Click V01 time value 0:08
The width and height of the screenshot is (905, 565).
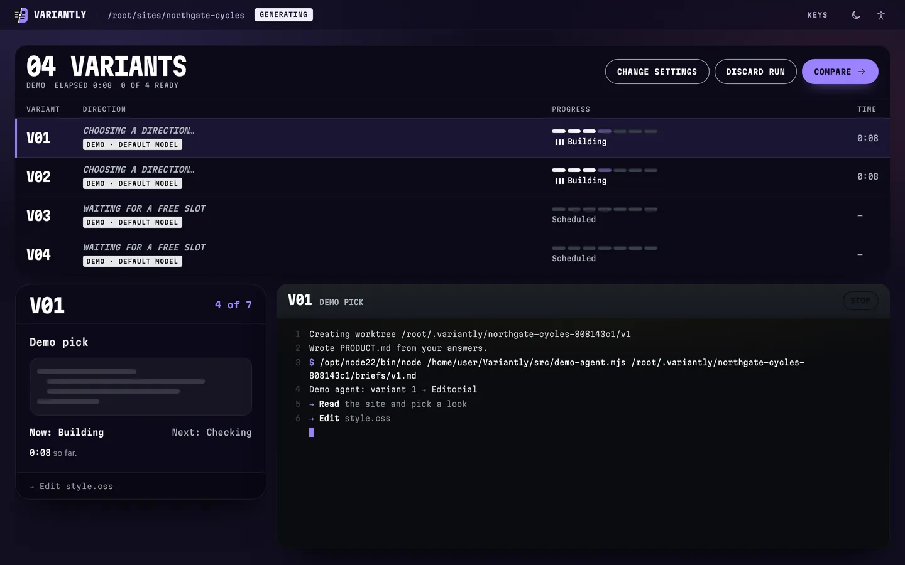pos(868,138)
